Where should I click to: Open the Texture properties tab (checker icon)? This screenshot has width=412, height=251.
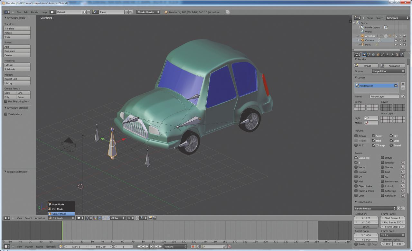(x=397, y=55)
